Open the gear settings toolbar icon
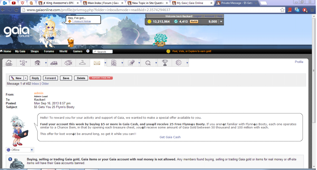This screenshot has width=317, height=170. (179, 63)
